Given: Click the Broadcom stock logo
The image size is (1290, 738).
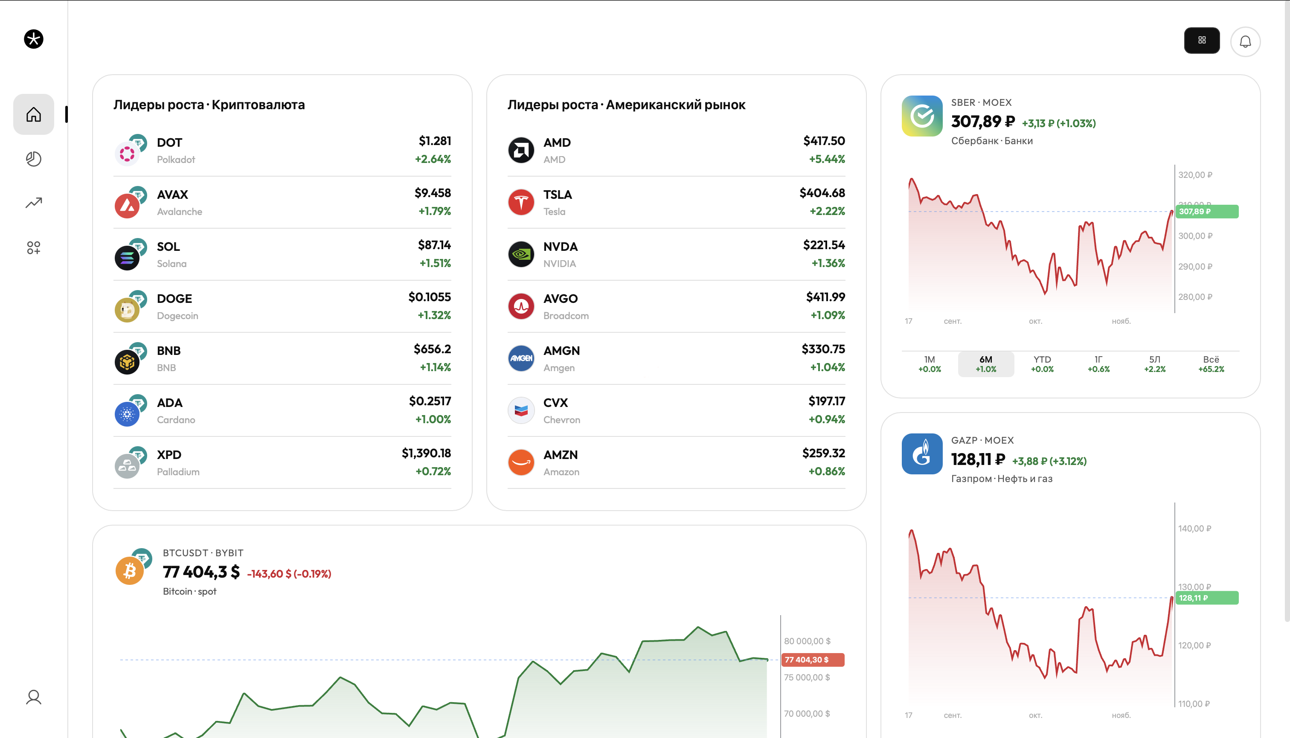Looking at the screenshot, I should click(x=521, y=306).
